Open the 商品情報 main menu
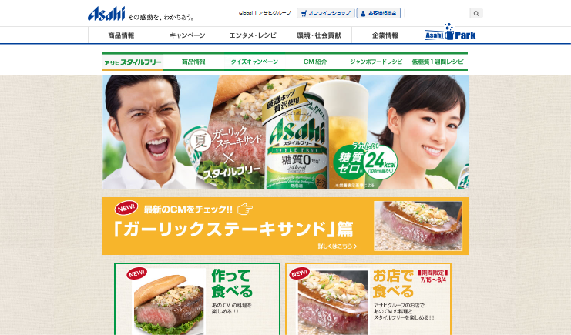Screen dimensions: 571x335 [x=121, y=35]
